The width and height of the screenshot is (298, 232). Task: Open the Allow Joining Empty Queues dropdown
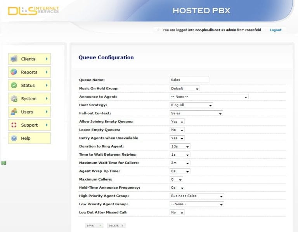coord(177,122)
